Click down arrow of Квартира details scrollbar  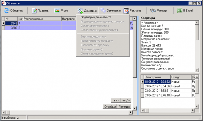[x=197, y=70]
